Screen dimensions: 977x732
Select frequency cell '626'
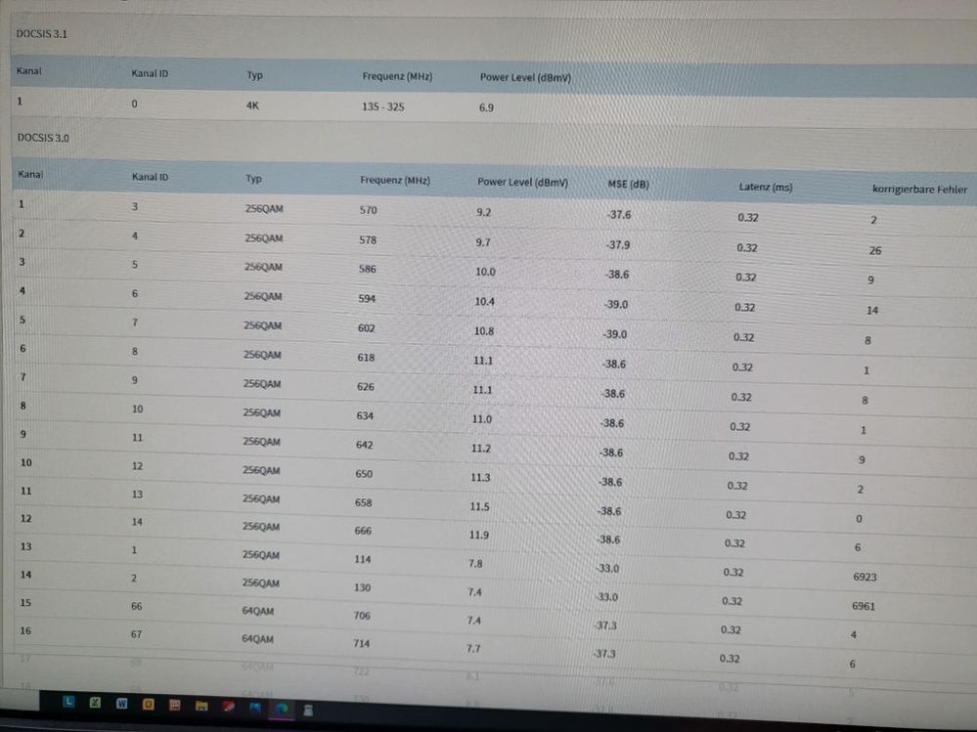(x=365, y=387)
